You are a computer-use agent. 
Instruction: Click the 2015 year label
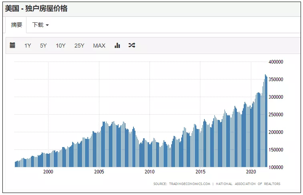click(x=200, y=172)
